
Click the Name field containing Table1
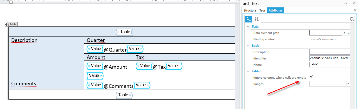point(330,65)
